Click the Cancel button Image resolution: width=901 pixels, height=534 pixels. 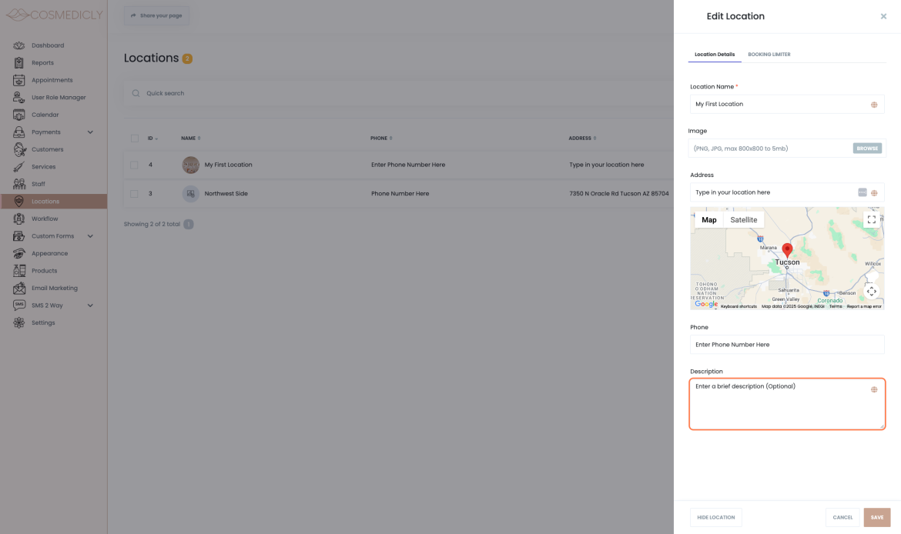point(842,517)
